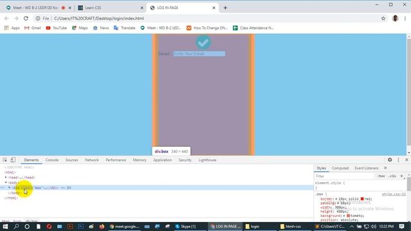This screenshot has height=231, width=411.
Task: Collapse the body element in the DOM tree
Action: [x=6, y=182]
